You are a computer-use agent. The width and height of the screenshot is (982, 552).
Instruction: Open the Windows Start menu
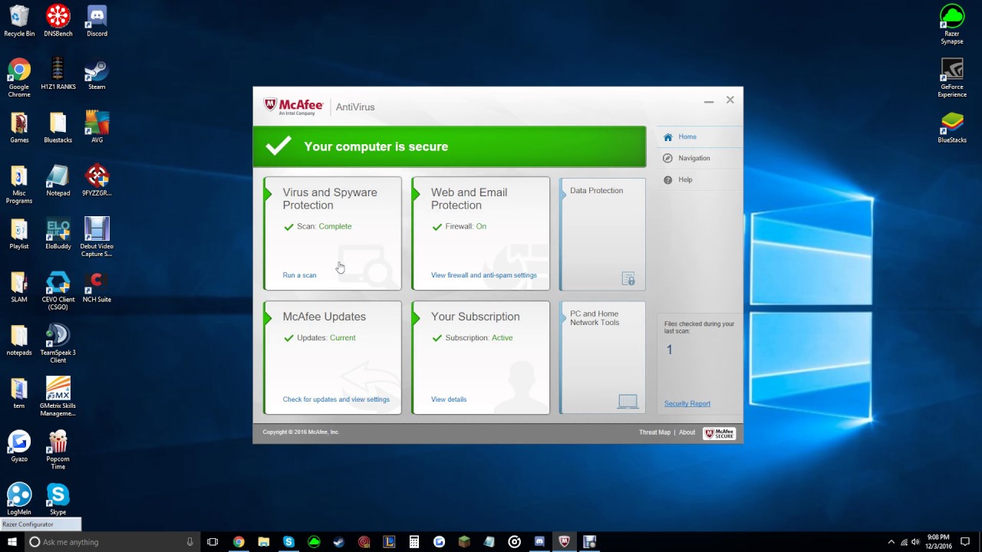[x=12, y=542]
